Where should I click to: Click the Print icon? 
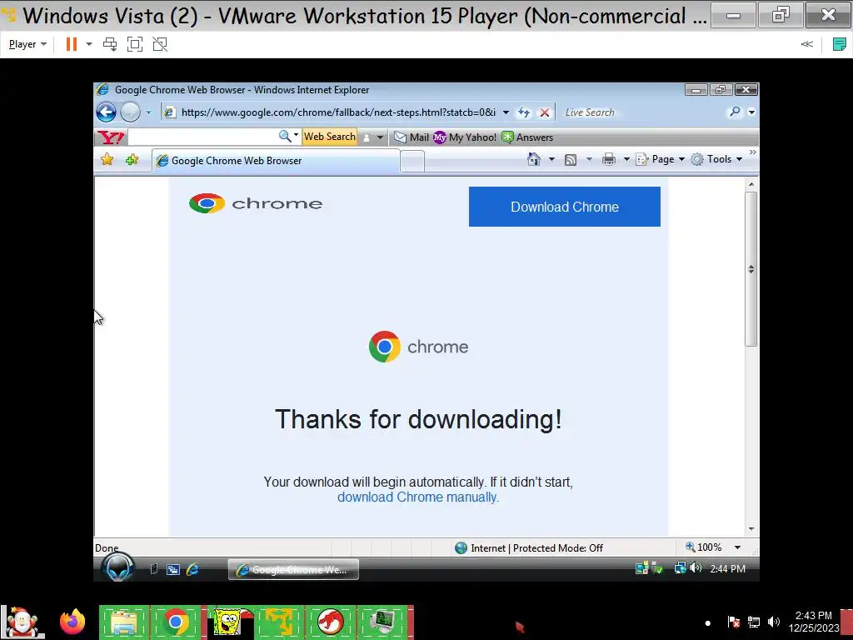(609, 159)
